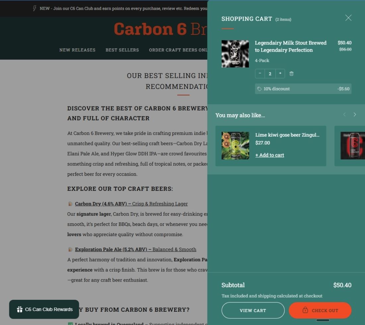Open Order Craft Beers Online menu

pos(178,50)
